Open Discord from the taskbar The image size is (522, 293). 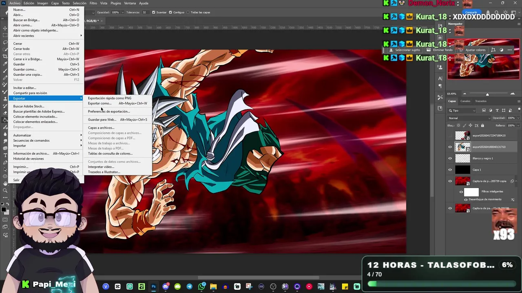[x=165, y=286]
